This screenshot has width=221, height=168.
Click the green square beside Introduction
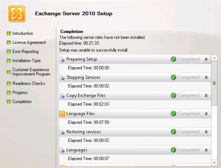(9, 33)
